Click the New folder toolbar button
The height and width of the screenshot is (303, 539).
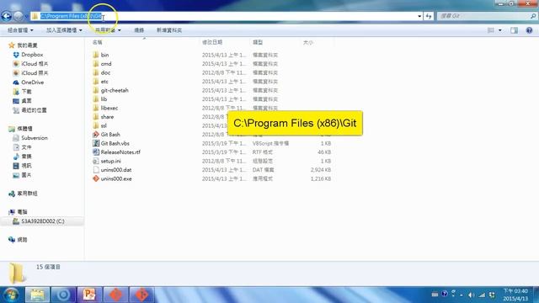point(168,30)
